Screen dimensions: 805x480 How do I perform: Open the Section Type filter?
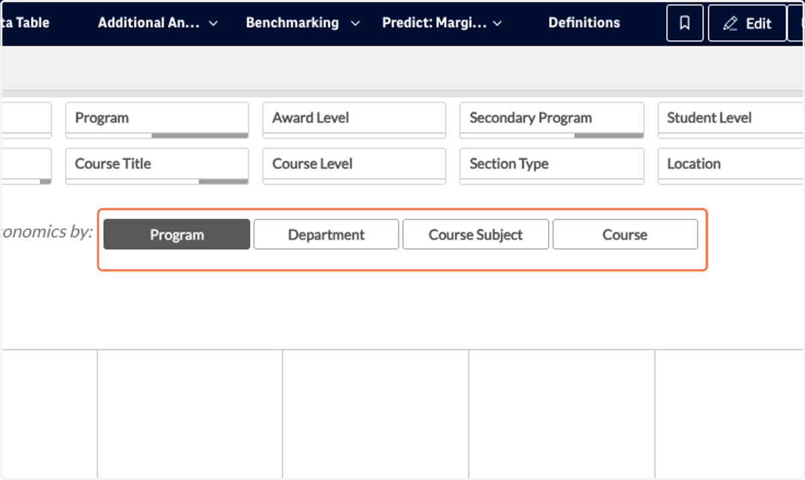pyautogui.click(x=551, y=166)
